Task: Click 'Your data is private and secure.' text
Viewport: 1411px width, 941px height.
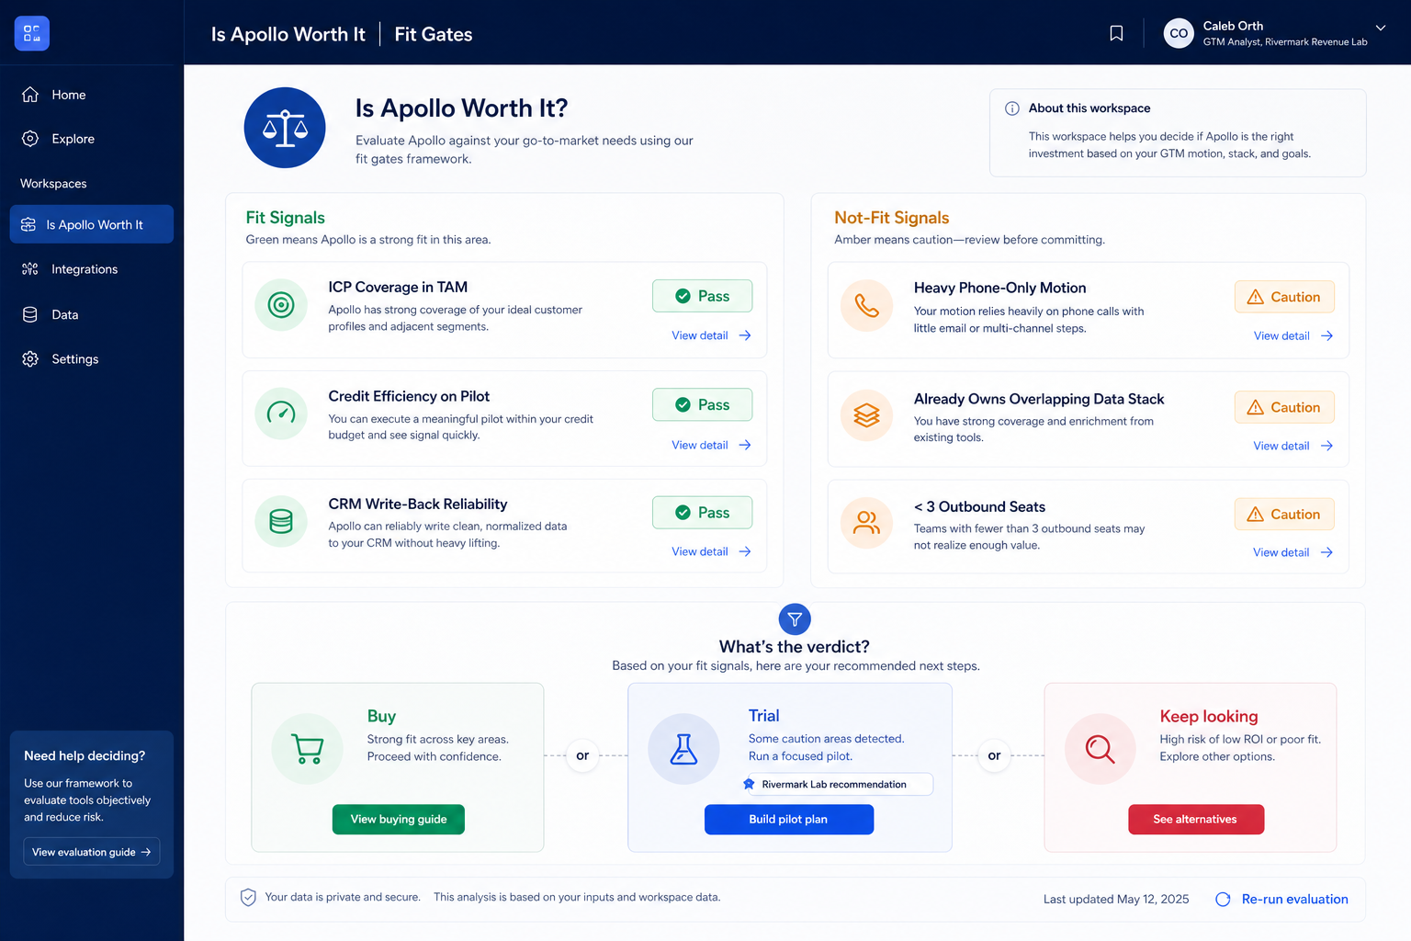Action: click(x=343, y=897)
